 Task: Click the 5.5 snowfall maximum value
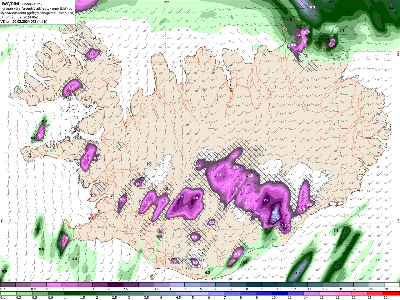click(x=275, y=218)
